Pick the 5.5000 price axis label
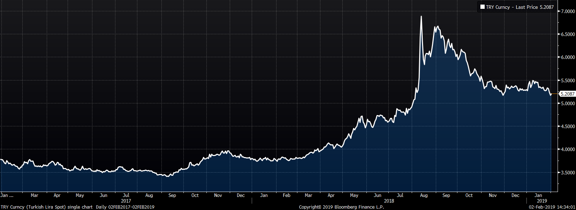Image resolution: width=576 pixels, height=210 pixels. pos(568,80)
